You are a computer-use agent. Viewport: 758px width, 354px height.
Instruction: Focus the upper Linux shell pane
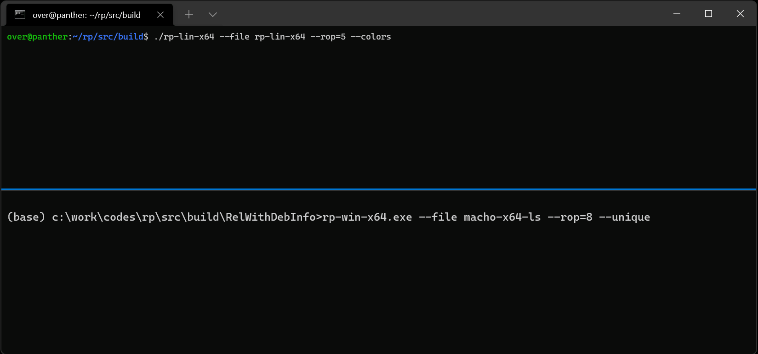point(379,107)
